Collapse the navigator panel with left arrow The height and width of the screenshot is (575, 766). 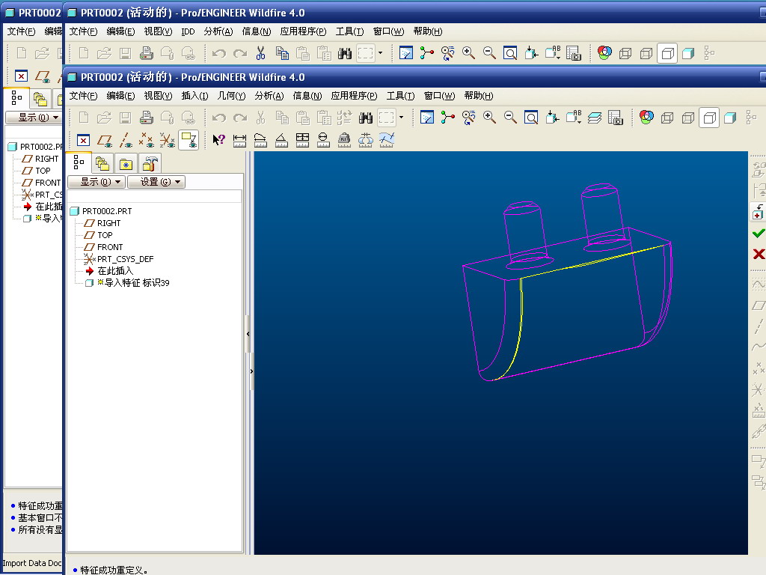click(x=248, y=334)
